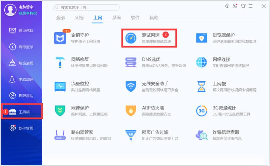Click description 保护网速，上网更流畅
Screen dimensions: 270x166
click(89, 114)
